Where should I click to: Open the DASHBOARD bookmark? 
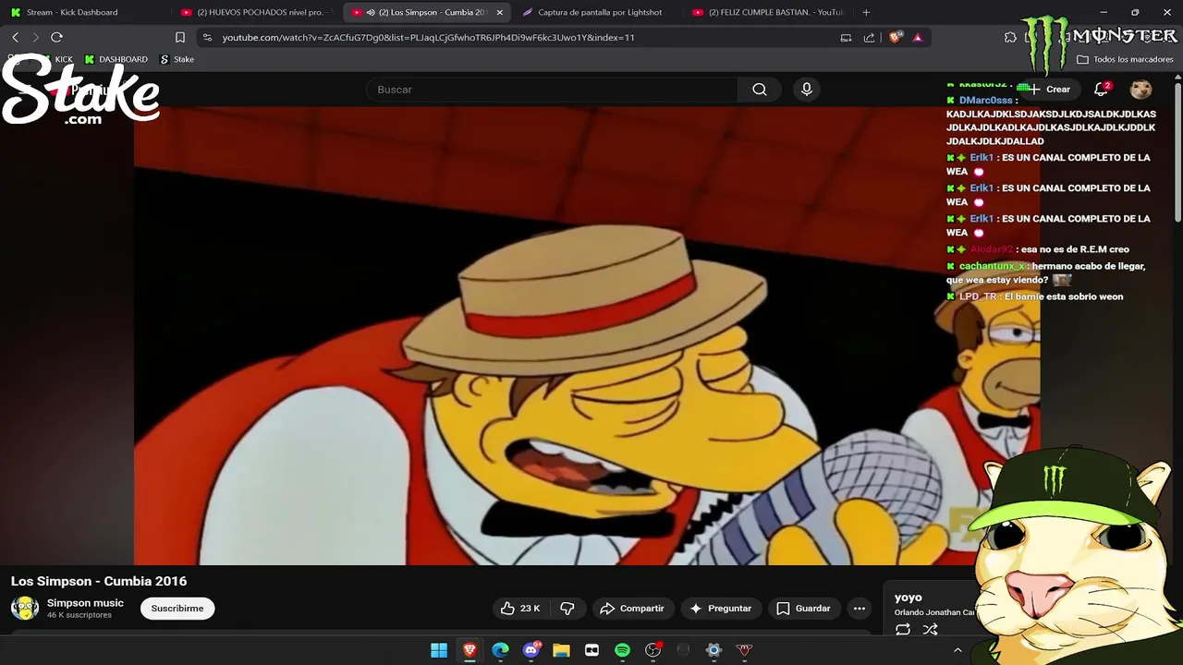click(x=116, y=59)
